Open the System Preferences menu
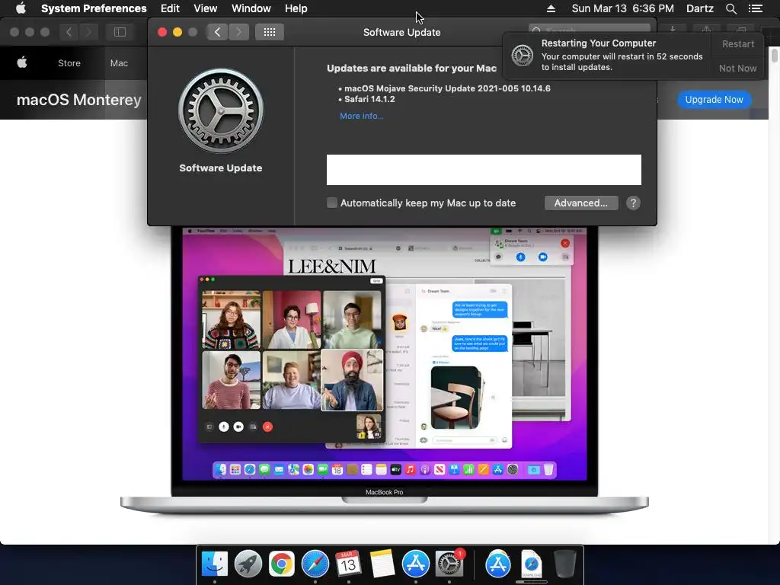 point(94,8)
